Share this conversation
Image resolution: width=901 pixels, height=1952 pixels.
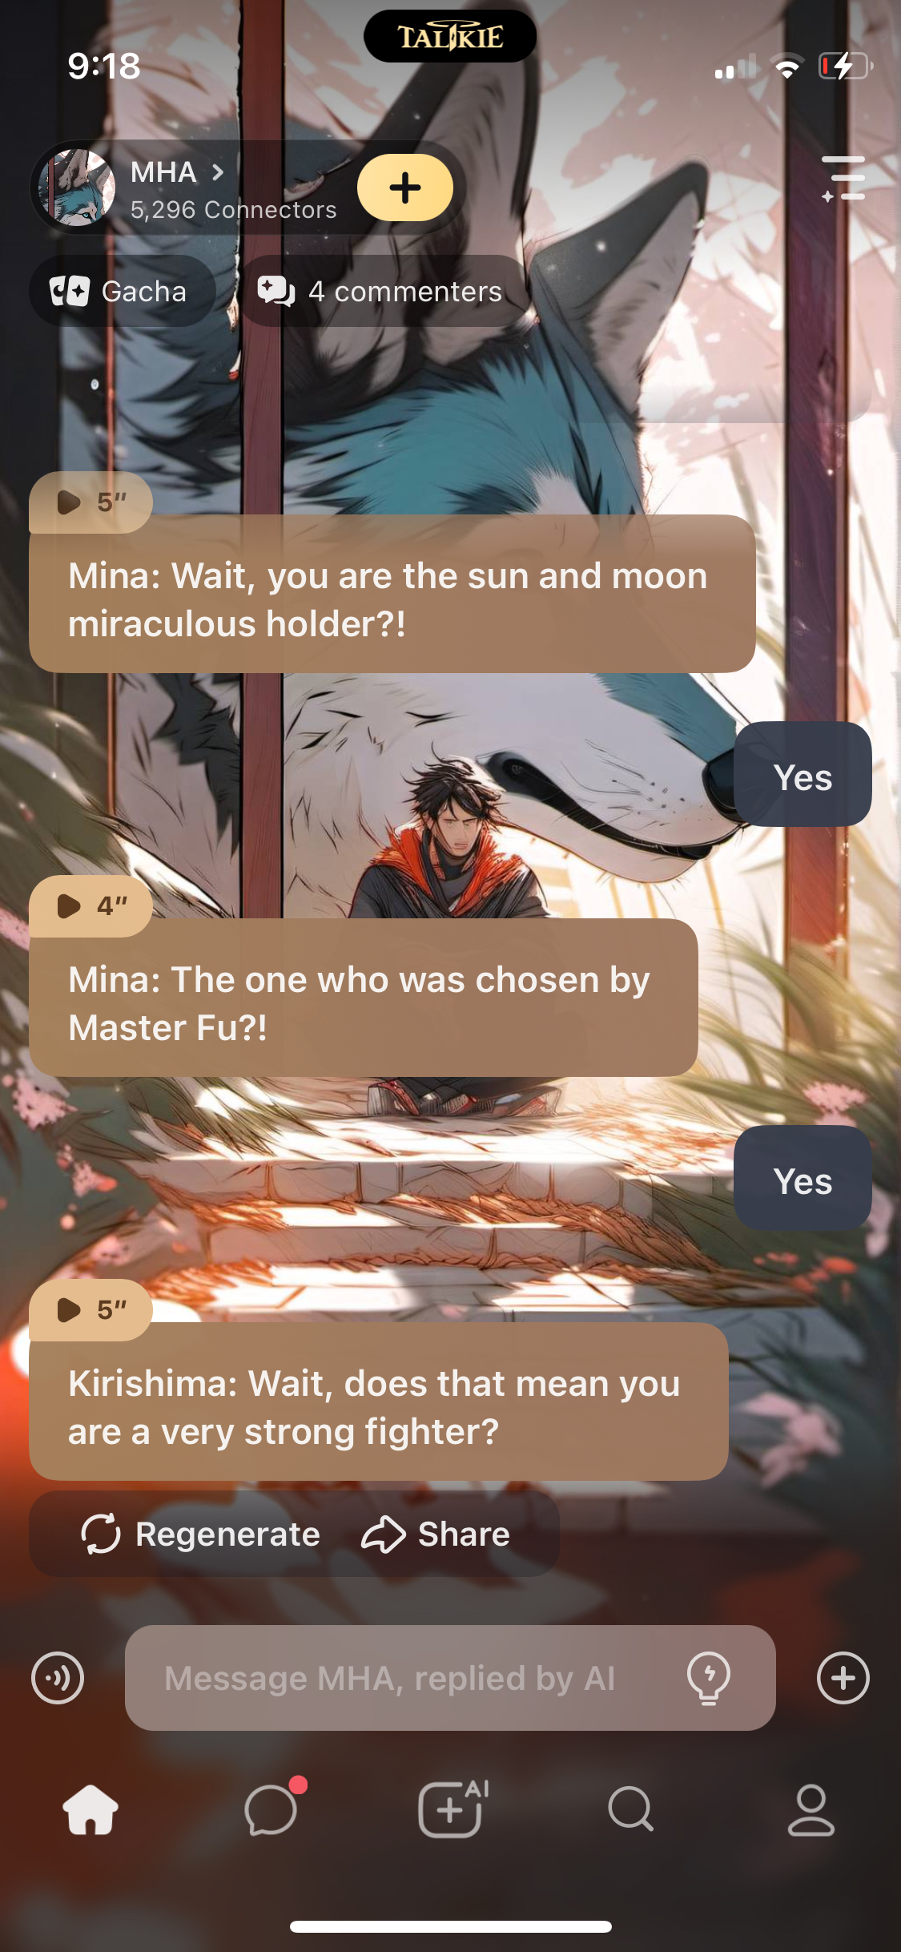[x=436, y=1534]
